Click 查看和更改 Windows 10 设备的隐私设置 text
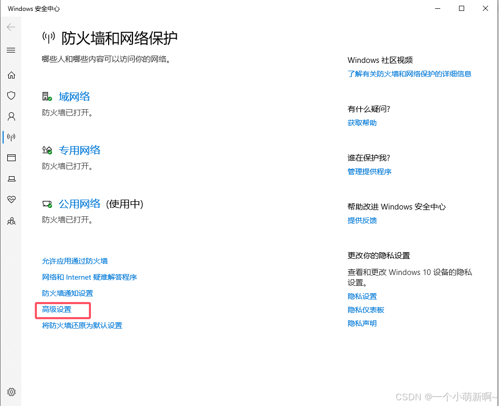 410,278
